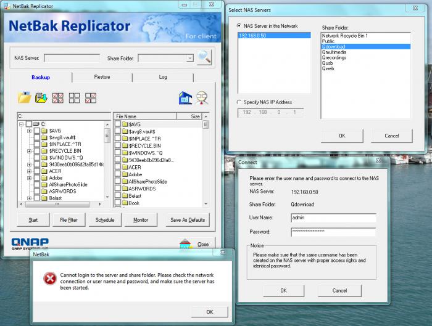432x326 pixels.
Task: Open the Schedule button
Action: click(x=105, y=220)
